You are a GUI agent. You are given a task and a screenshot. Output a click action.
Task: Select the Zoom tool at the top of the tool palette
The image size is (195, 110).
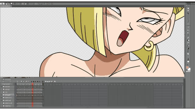[x=188, y=8]
